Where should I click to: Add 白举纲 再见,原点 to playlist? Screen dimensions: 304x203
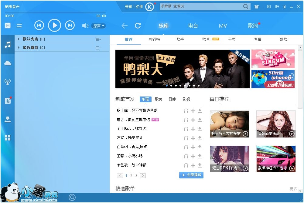(193, 147)
